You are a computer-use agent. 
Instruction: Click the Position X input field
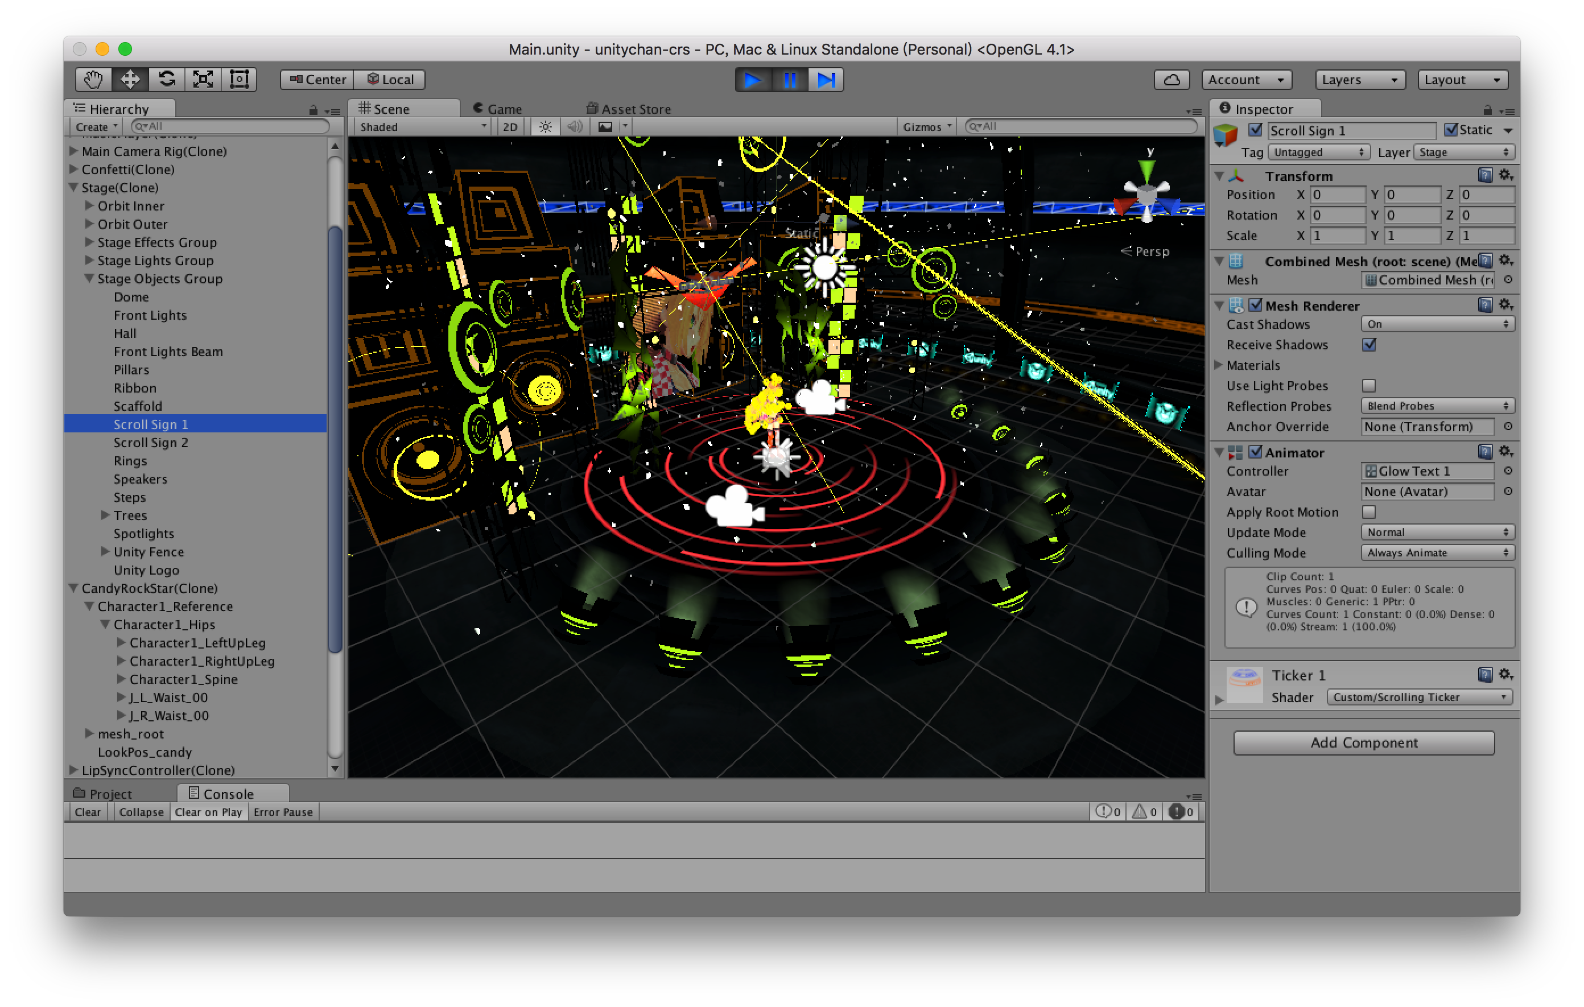(x=1336, y=195)
